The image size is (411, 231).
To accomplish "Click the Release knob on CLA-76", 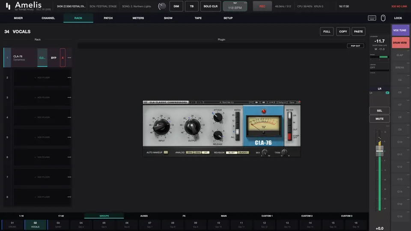I will point(217,135).
